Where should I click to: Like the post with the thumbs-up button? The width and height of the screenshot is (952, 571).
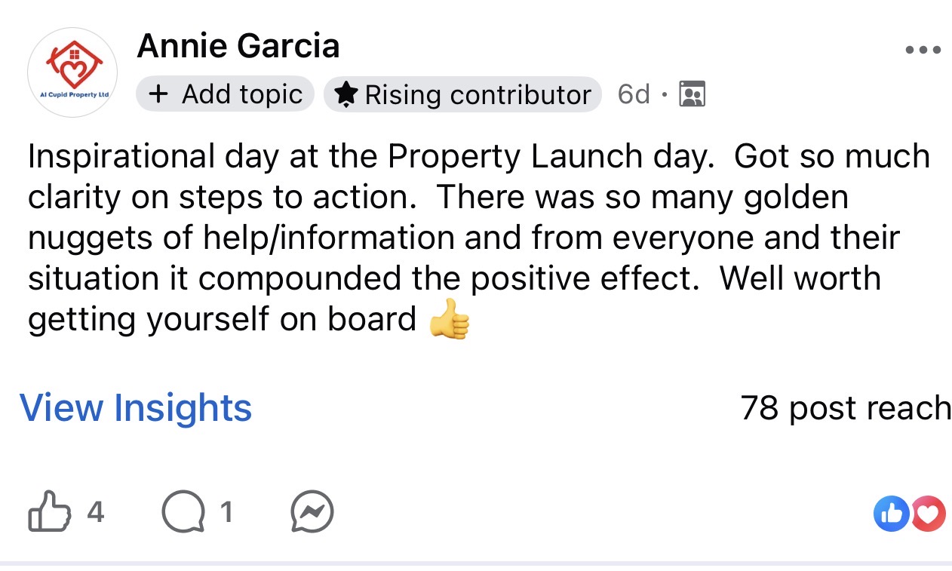point(47,513)
